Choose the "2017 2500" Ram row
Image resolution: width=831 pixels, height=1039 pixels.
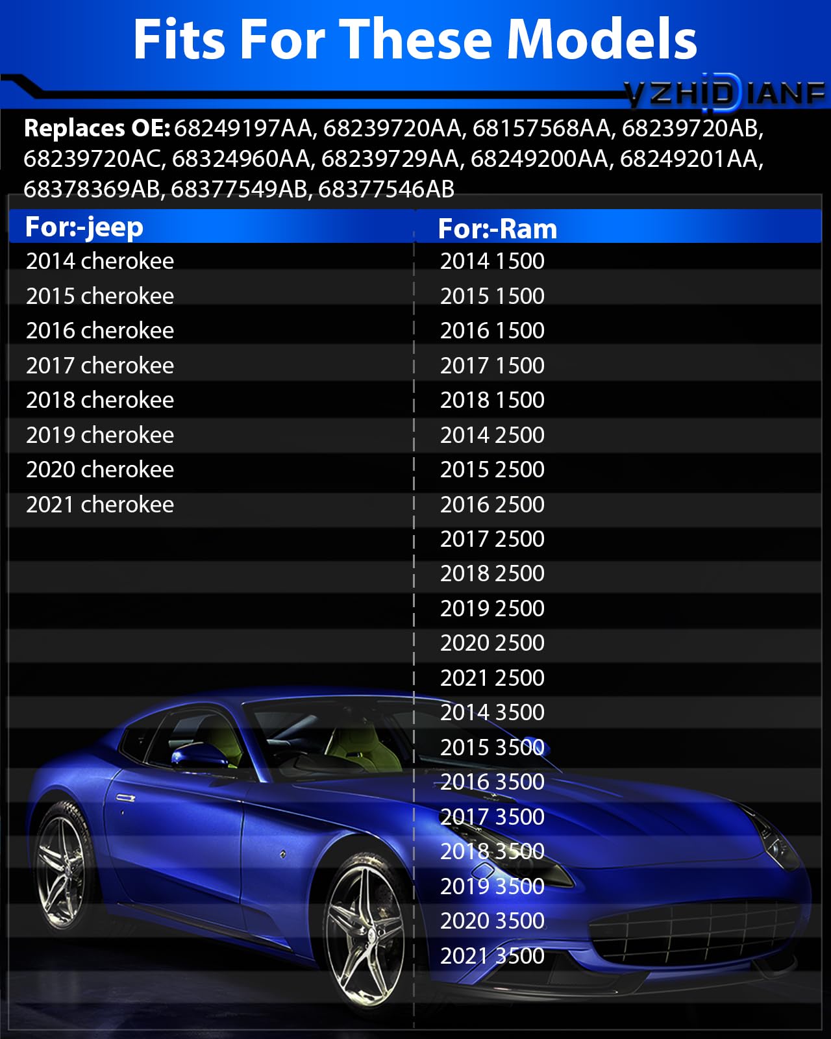point(492,539)
